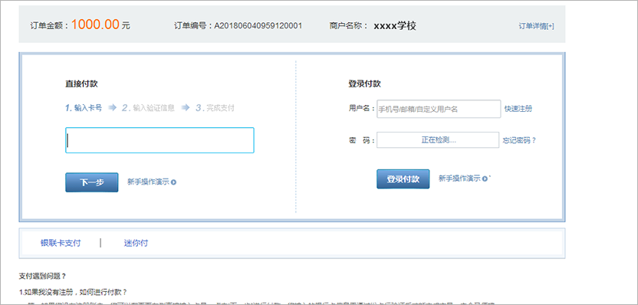Viewport: 638px width, 305px height.
Task: Open 新手操作演示 link under direct payment
Action: tap(148, 182)
